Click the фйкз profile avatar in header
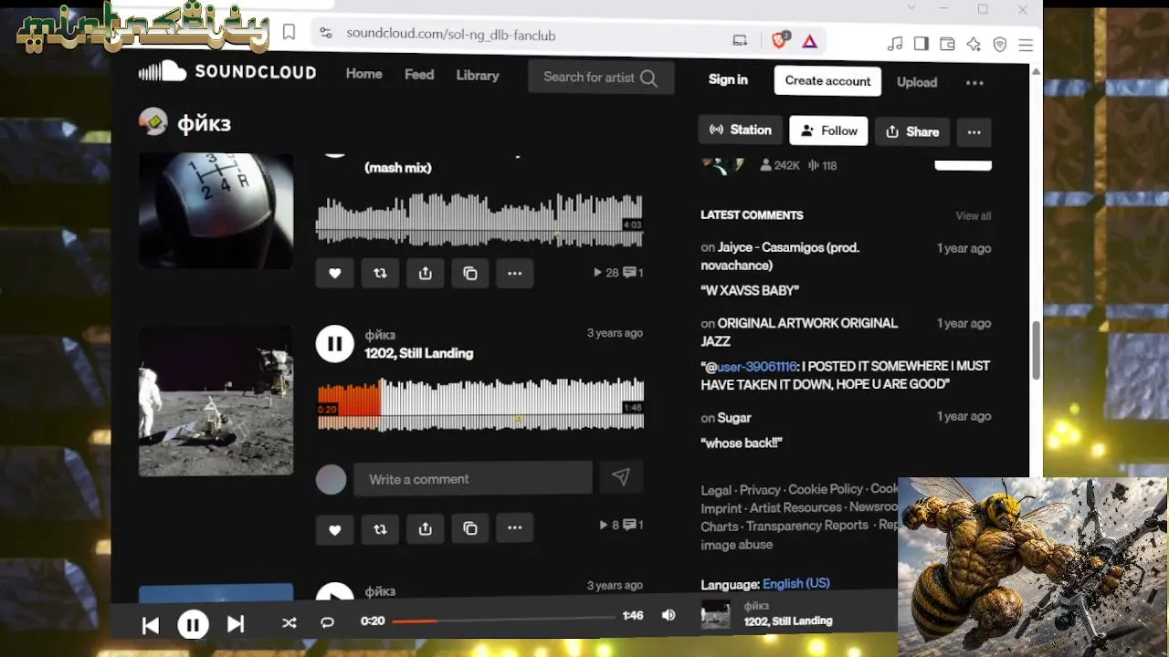The width and height of the screenshot is (1169, 657). tap(153, 121)
